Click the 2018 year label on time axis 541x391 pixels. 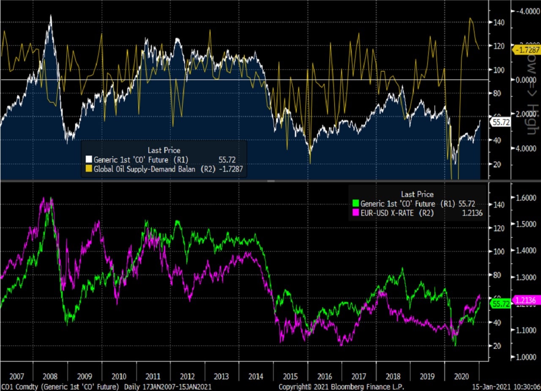pyautogui.click(x=393, y=376)
